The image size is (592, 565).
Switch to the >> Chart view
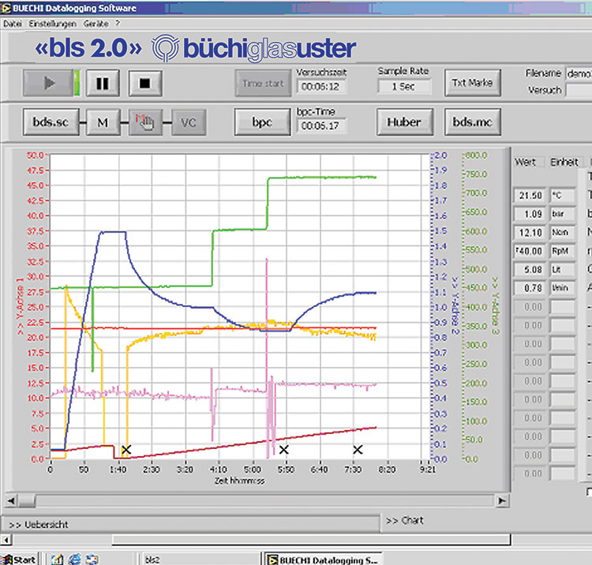click(404, 521)
